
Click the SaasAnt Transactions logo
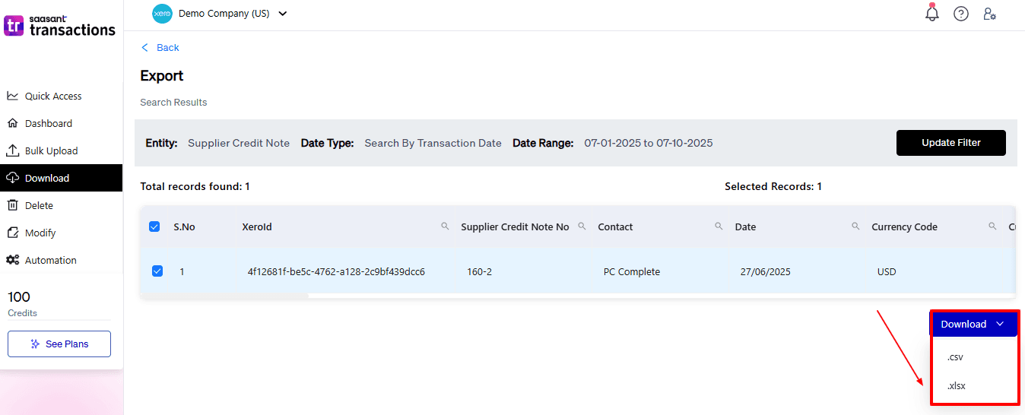click(60, 26)
